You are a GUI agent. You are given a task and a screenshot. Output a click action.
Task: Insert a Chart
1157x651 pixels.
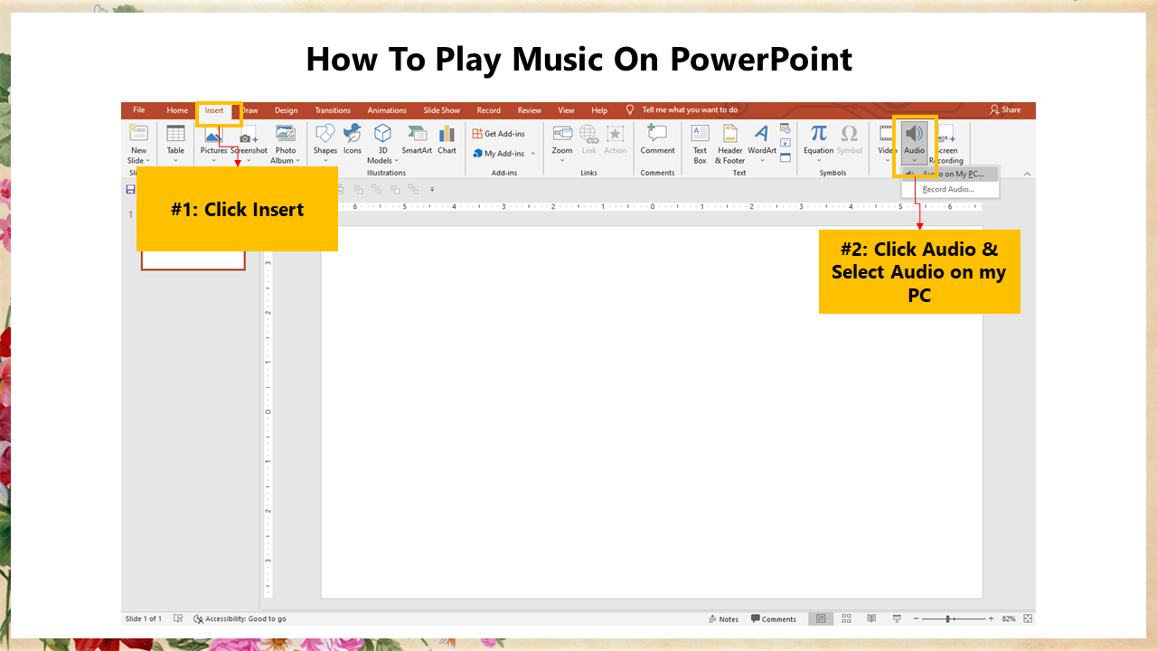click(447, 139)
